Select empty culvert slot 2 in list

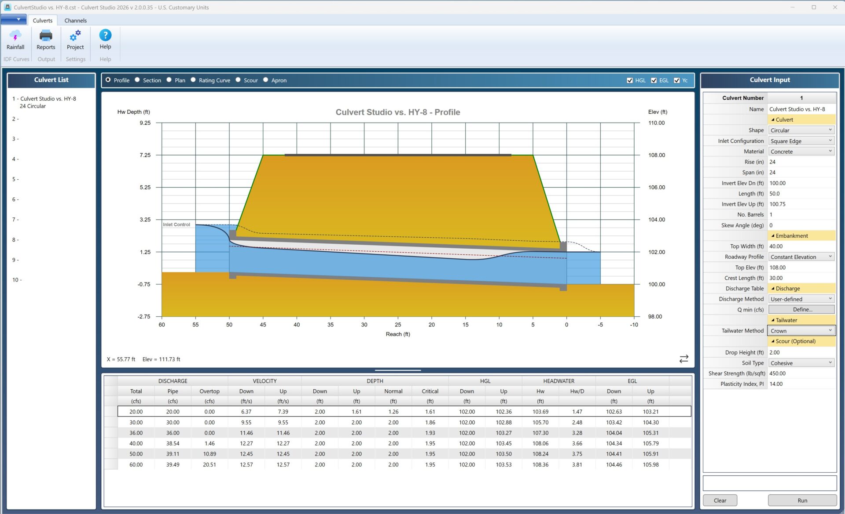pyautogui.click(x=15, y=119)
